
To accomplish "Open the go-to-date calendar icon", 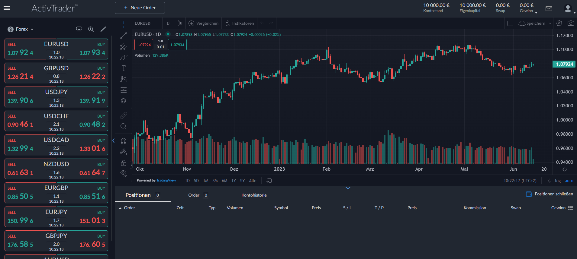I will tap(269, 181).
